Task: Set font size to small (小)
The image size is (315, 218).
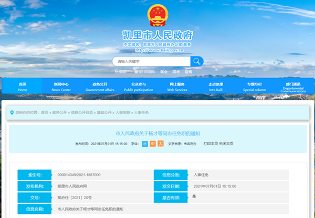Action: [x=144, y=143]
